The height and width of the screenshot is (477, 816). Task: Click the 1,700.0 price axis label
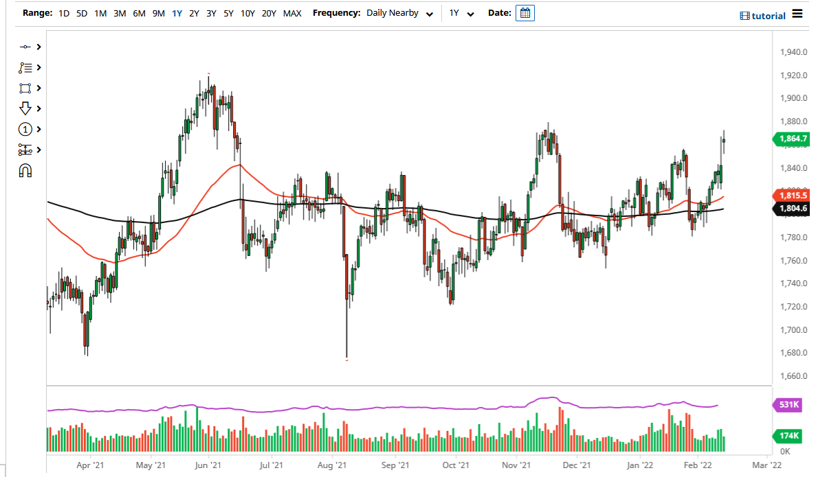tap(793, 330)
